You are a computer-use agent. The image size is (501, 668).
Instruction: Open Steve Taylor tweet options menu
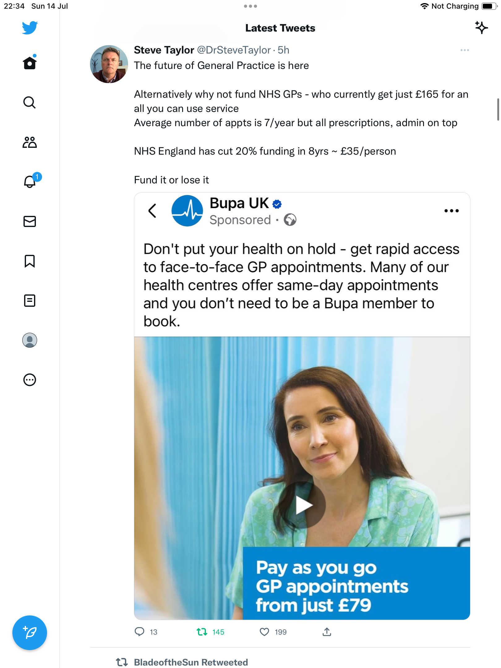click(x=465, y=50)
